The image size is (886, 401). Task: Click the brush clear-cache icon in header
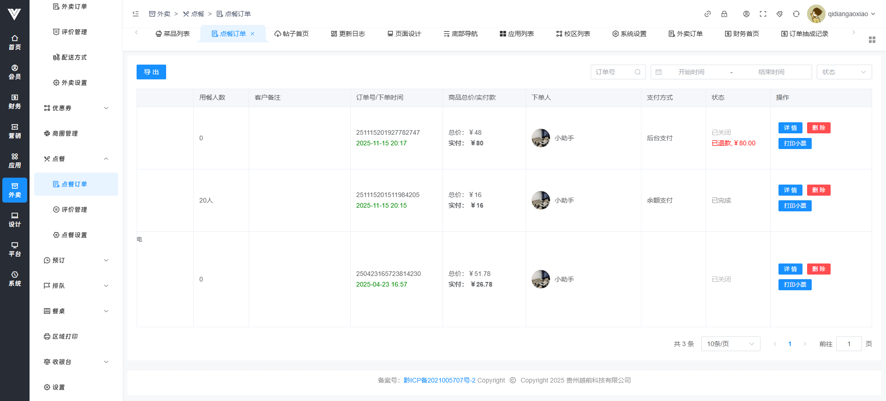[779, 14]
